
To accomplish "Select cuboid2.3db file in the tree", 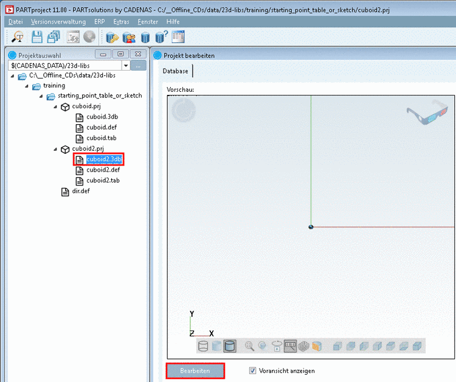I will pyautogui.click(x=104, y=159).
